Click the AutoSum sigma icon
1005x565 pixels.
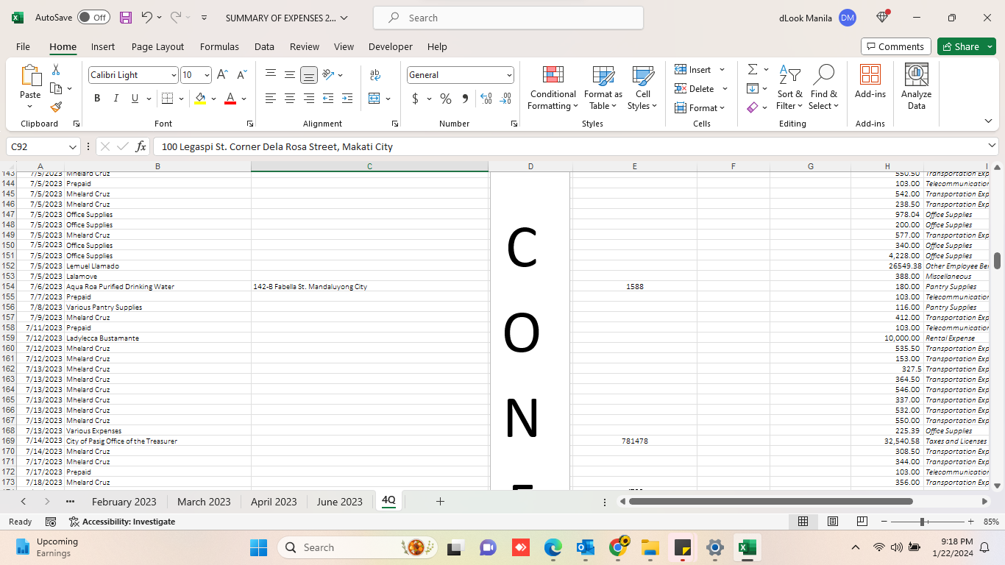click(753, 69)
